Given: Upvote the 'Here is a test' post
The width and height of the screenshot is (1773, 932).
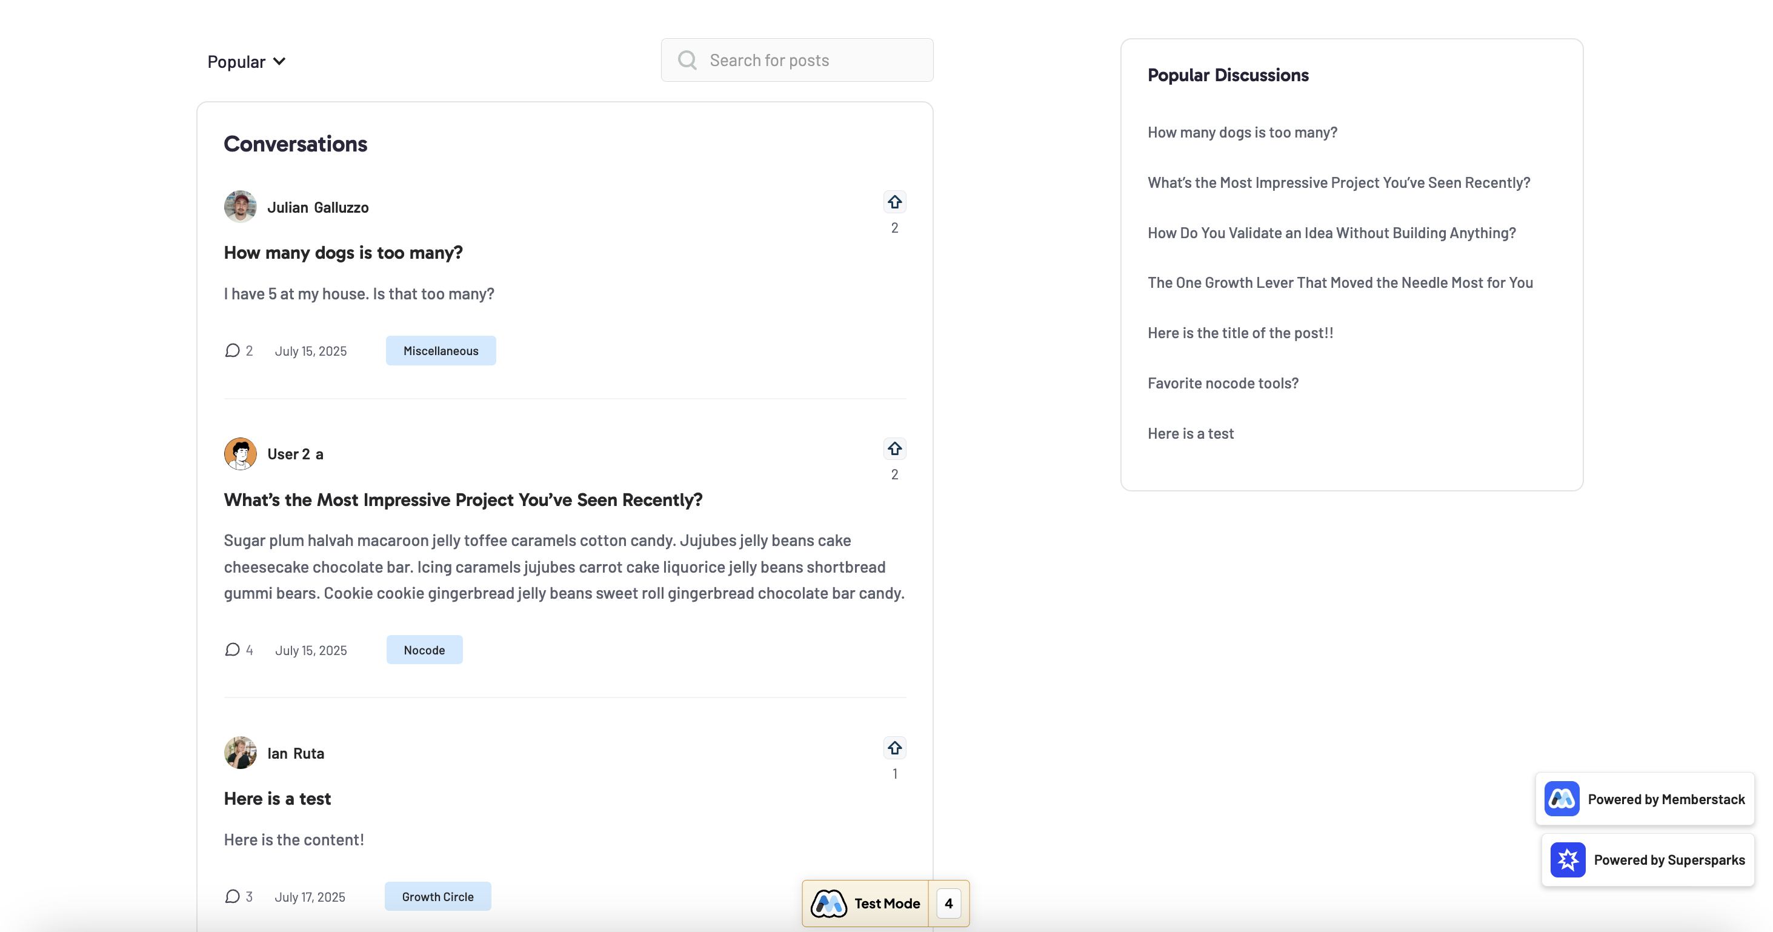Looking at the screenshot, I should [x=894, y=748].
